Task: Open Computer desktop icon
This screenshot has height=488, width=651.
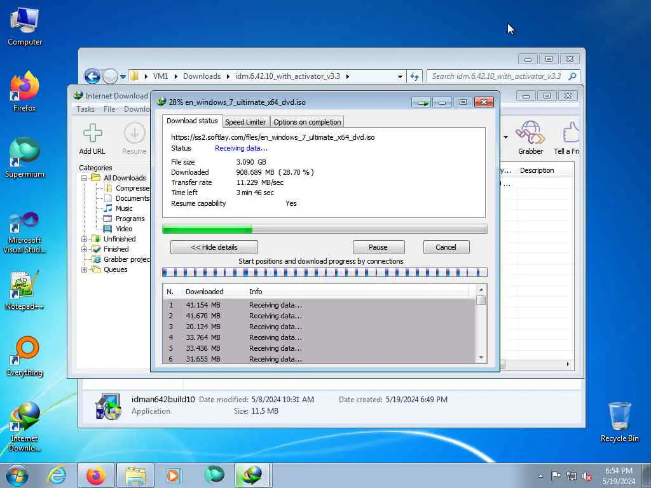Action: [25, 27]
